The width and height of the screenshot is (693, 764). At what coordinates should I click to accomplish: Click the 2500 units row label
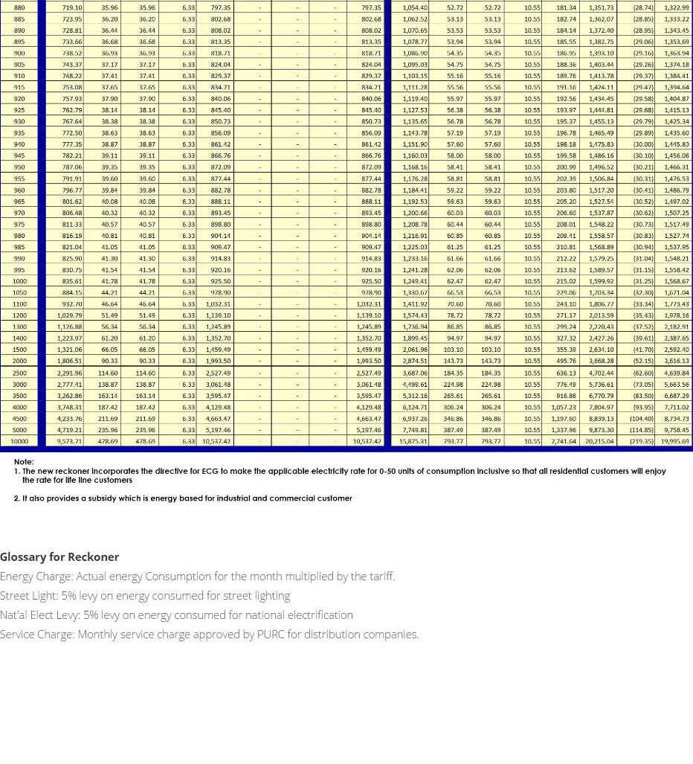pyautogui.click(x=20, y=373)
